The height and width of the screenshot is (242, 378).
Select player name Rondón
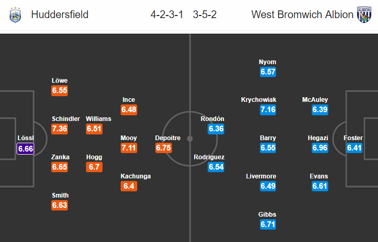point(212,119)
